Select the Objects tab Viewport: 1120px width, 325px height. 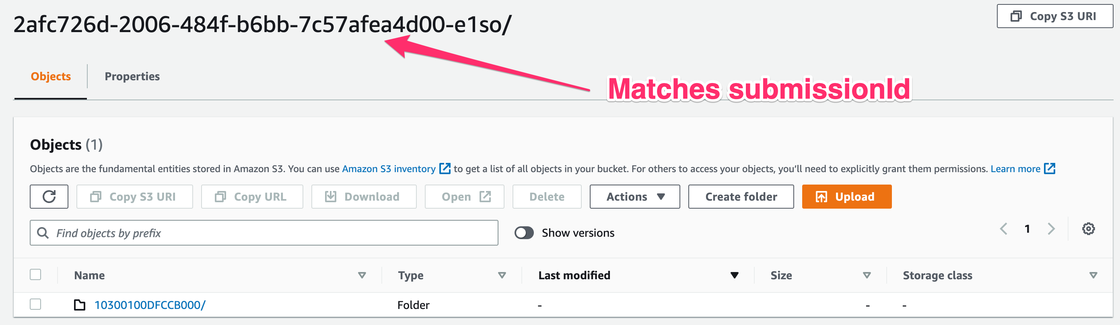pyautogui.click(x=51, y=76)
